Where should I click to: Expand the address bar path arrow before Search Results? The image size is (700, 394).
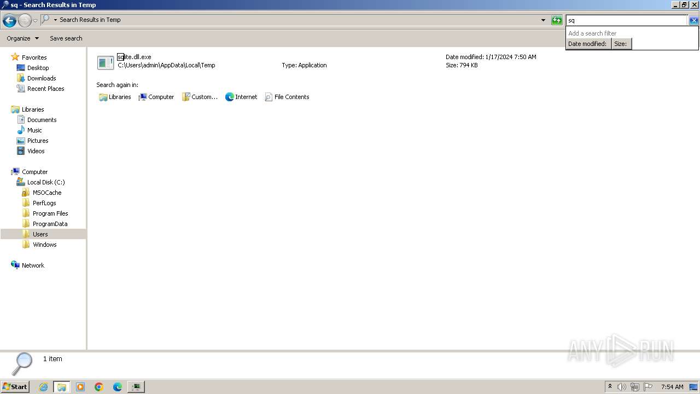(55, 20)
